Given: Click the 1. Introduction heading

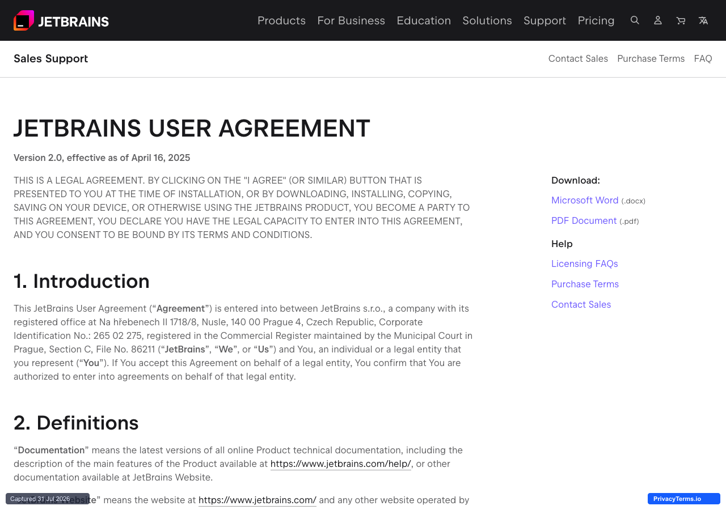Looking at the screenshot, I should 82,281.
